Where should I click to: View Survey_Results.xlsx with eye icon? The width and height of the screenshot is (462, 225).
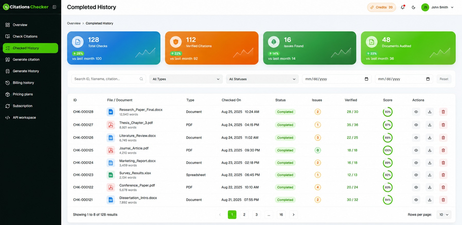pos(416,175)
